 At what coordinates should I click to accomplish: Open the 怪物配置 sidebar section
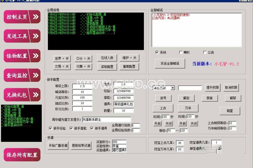22,56
